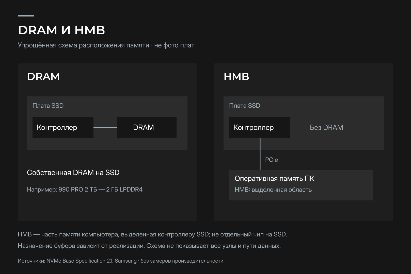Click "Плата SSD" label in the HMB card
Viewport: 411px width, 274px height.
(x=245, y=106)
